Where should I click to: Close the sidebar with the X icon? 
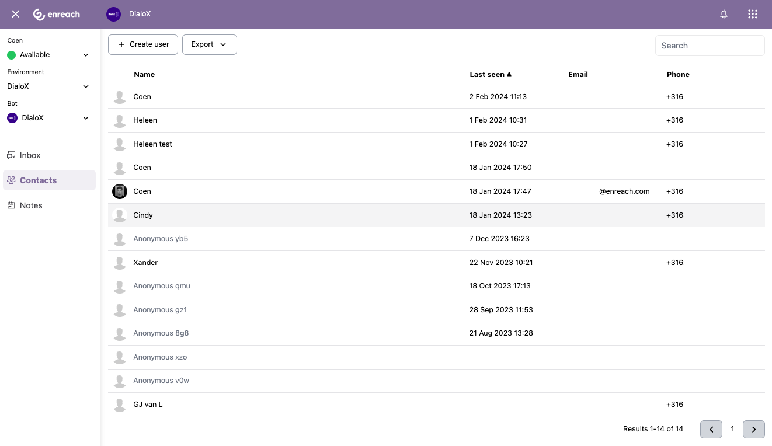[16, 14]
